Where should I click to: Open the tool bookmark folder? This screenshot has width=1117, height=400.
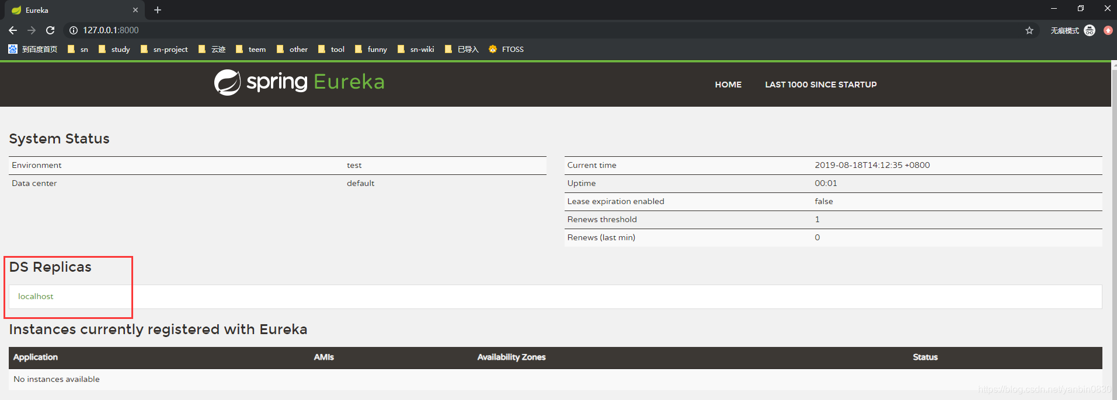click(x=331, y=50)
